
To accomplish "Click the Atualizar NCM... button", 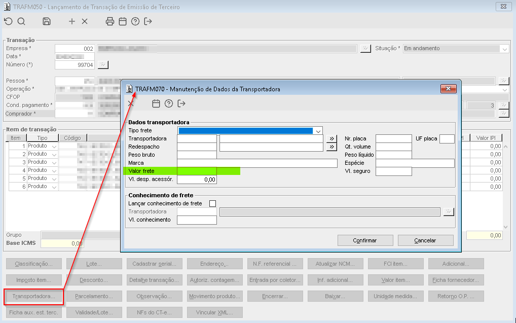I will [336, 264].
